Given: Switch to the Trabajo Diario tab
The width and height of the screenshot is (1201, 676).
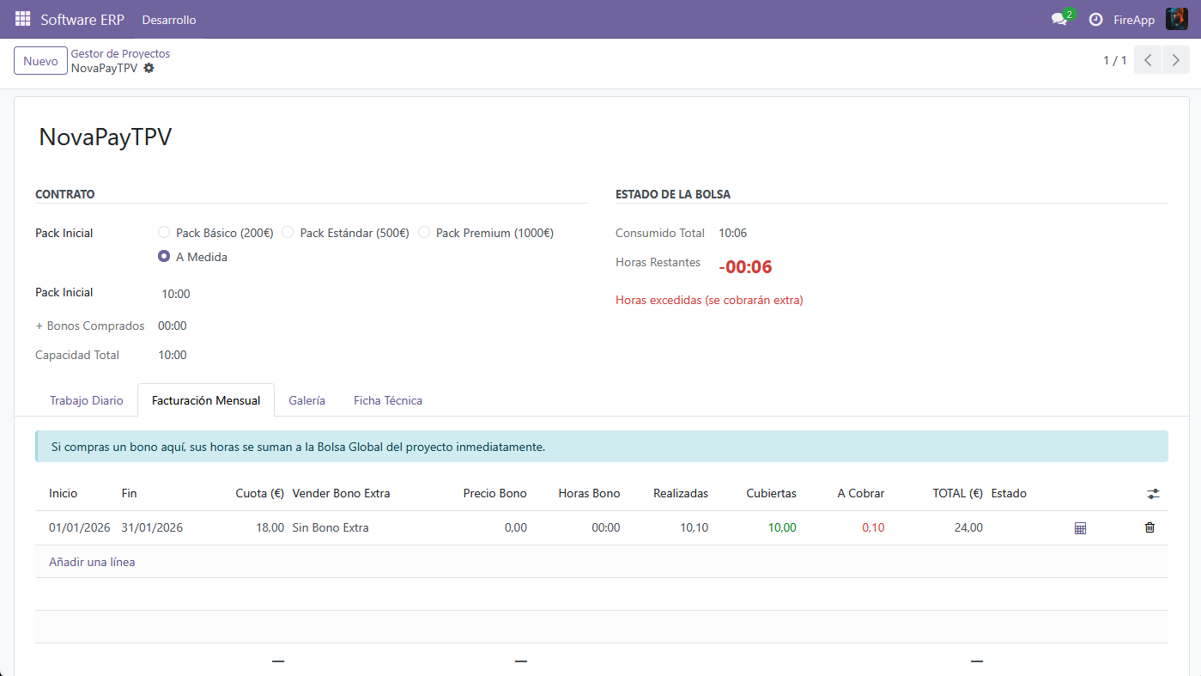Looking at the screenshot, I should click(x=87, y=400).
